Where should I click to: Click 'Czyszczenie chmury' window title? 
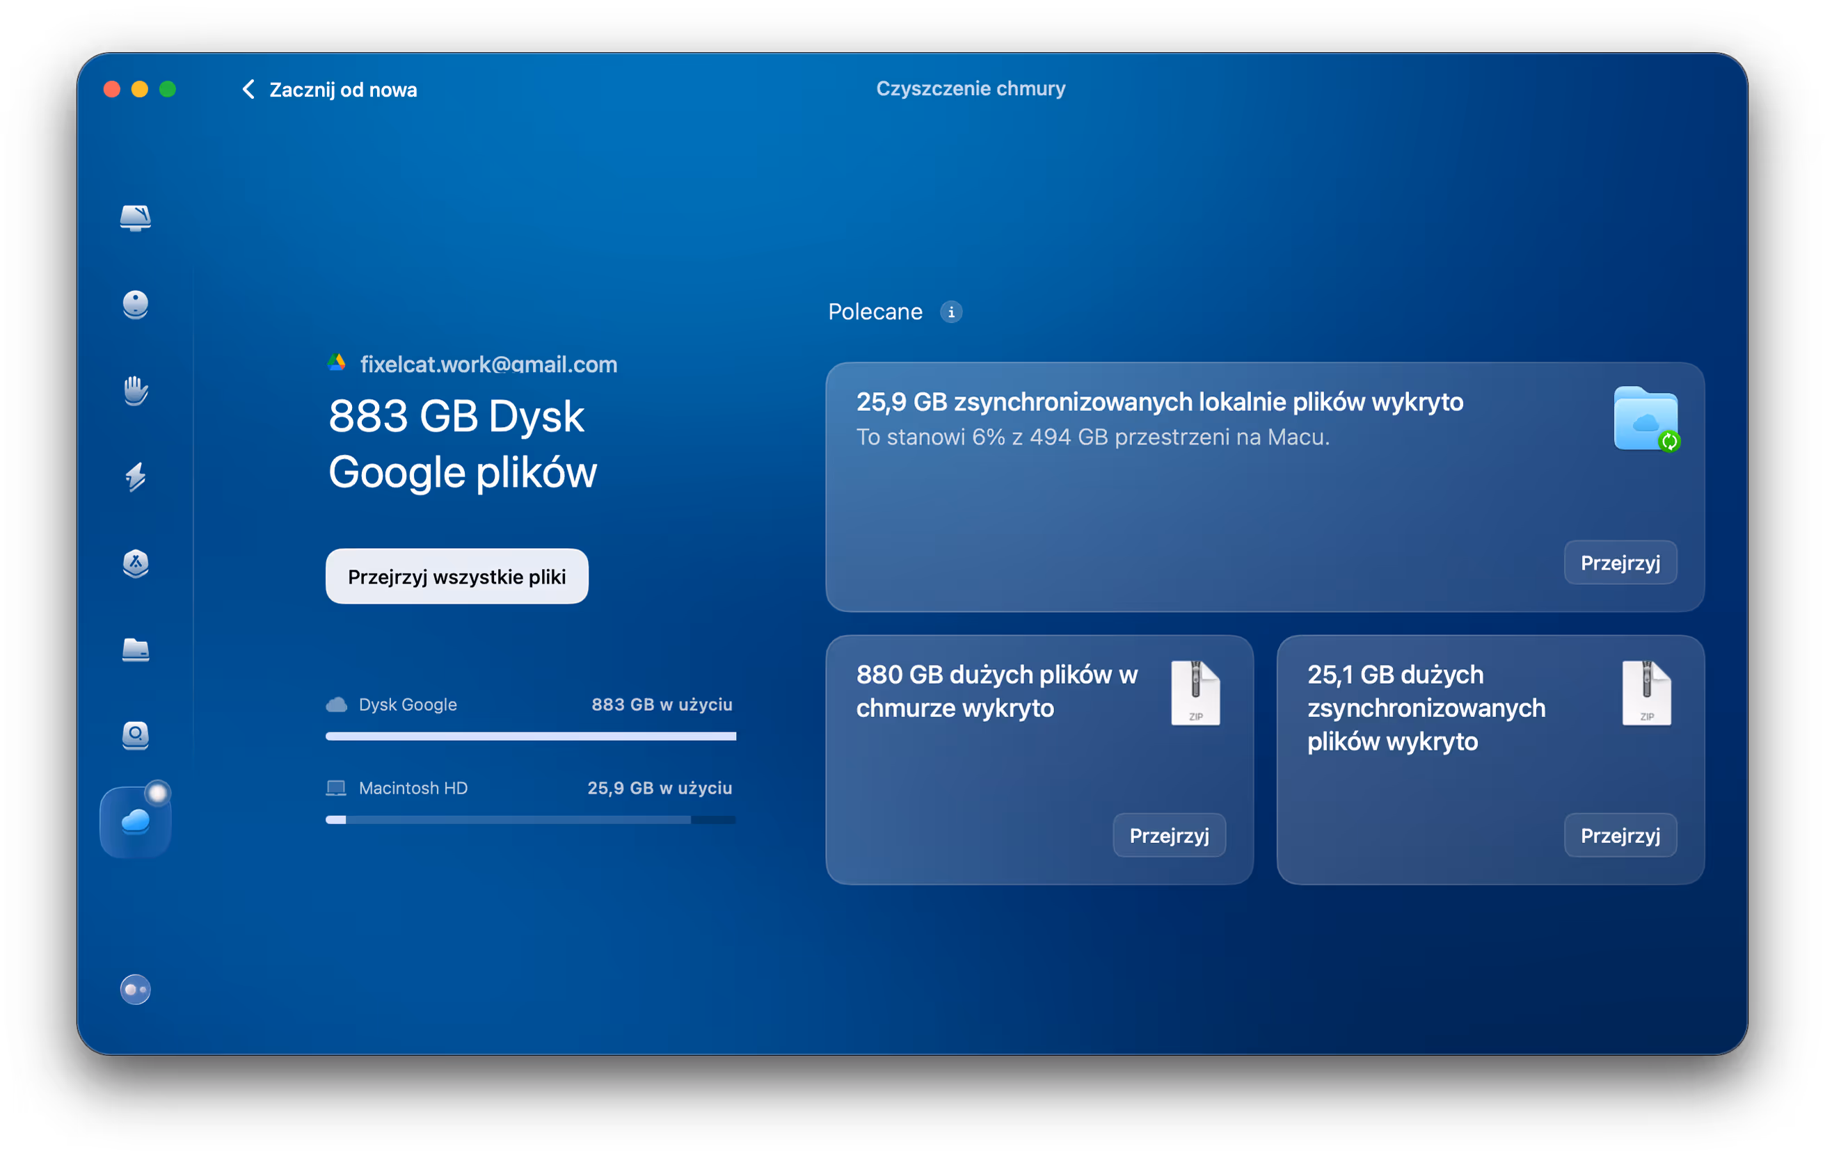coord(971,88)
